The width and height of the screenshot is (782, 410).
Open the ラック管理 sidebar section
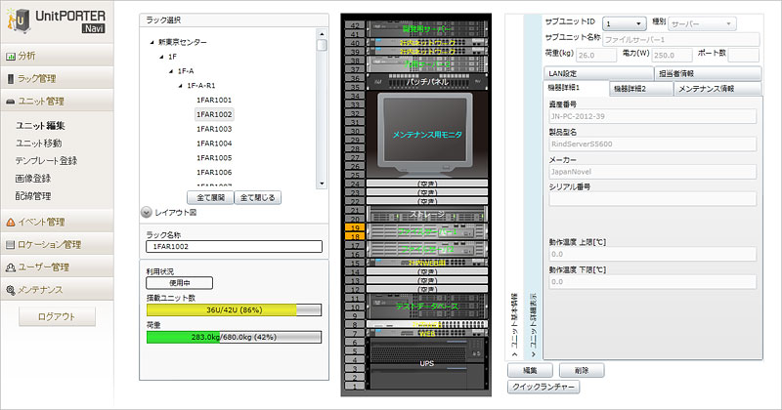[57, 78]
